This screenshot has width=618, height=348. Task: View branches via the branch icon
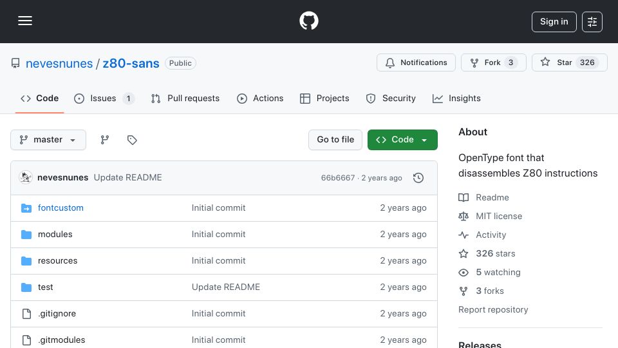point(104,140)
